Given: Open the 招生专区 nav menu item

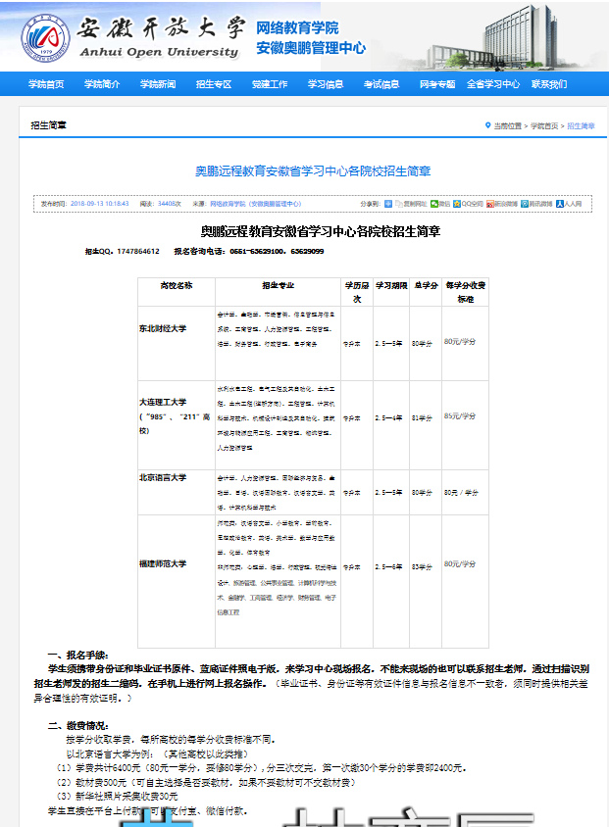Looking at the screenshot, I should 214,84.
